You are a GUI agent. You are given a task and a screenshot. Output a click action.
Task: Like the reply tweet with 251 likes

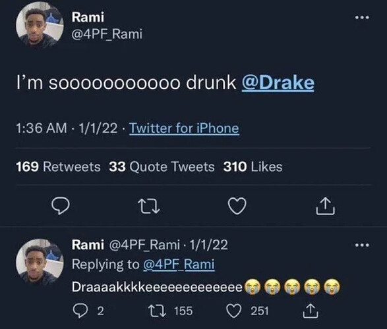(x=247, y=311)
